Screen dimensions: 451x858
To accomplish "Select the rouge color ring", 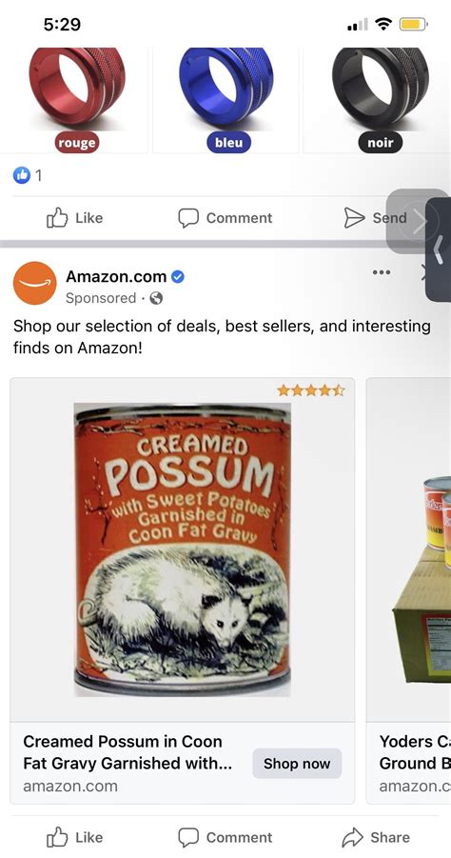I will (76, 98).
